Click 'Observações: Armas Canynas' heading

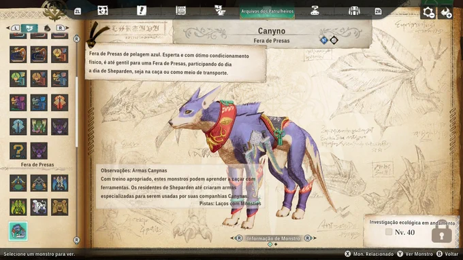pos(133,170)
